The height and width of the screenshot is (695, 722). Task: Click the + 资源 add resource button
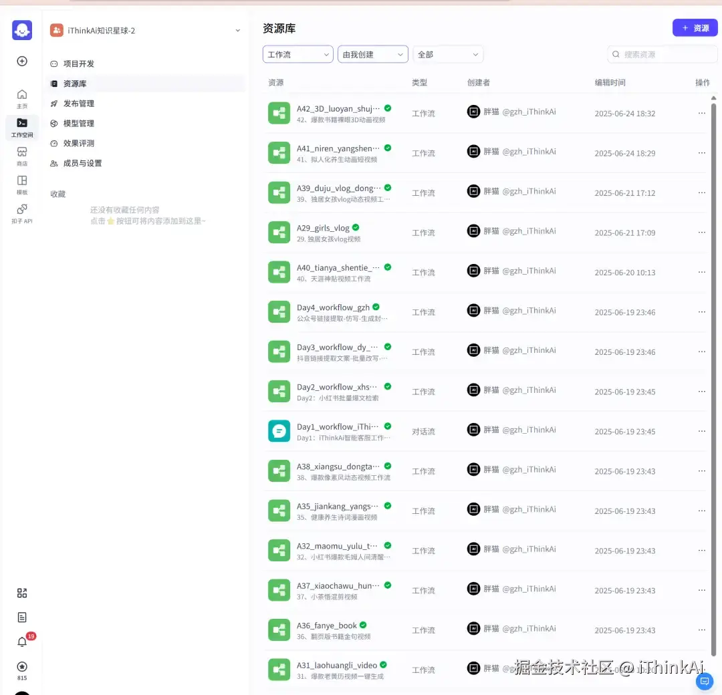pyautogui.click(x=695, y=28)
